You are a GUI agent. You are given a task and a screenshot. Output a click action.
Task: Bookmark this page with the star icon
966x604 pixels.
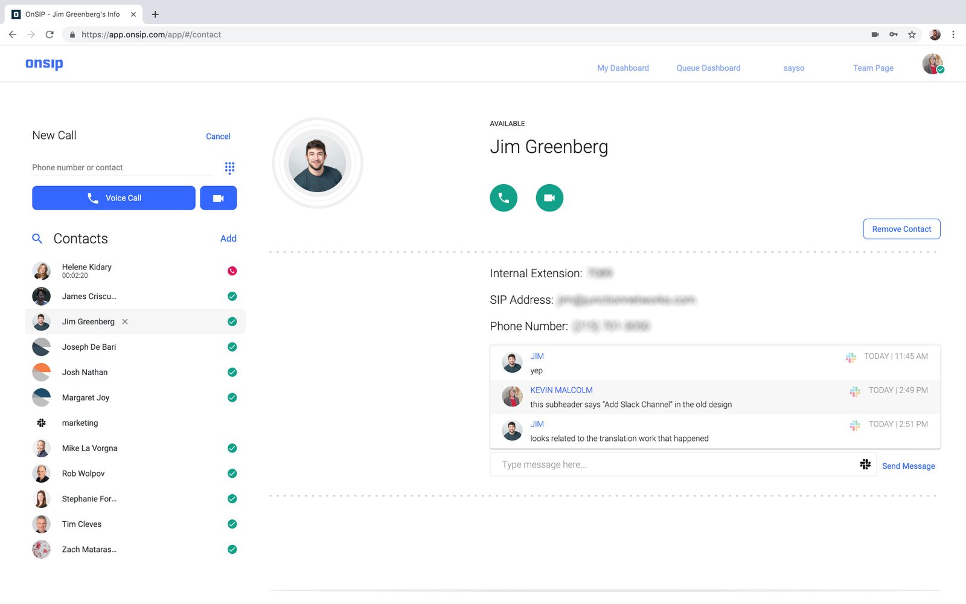click(912, 34)
